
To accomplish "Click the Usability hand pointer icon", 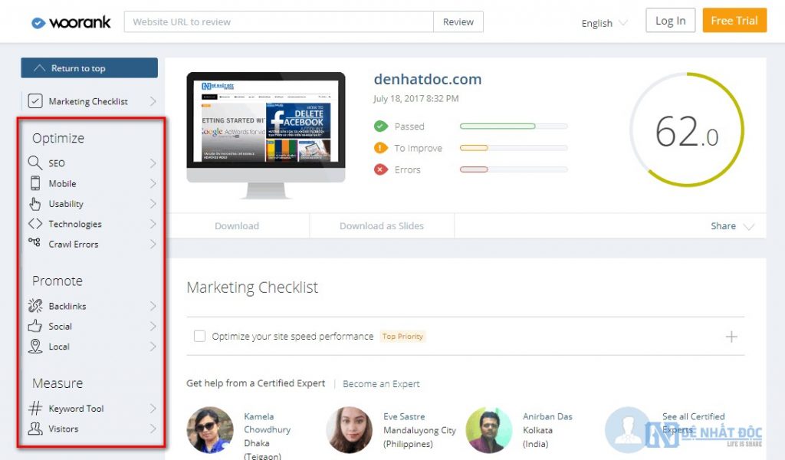I will click(35, 204).
